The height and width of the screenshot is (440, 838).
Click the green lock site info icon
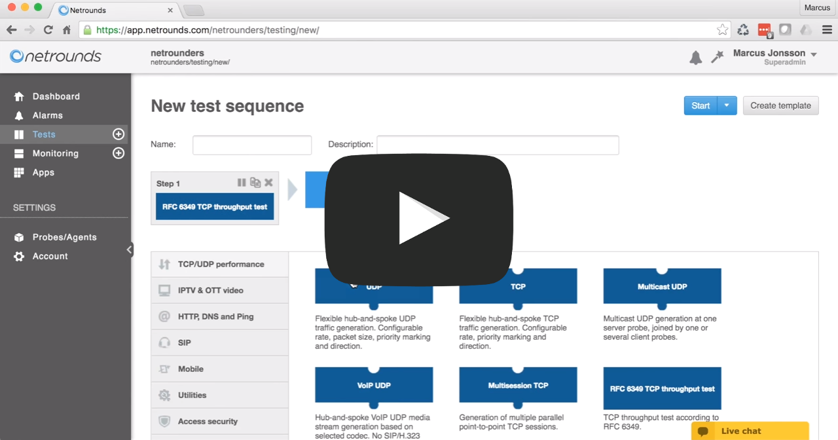88,30
